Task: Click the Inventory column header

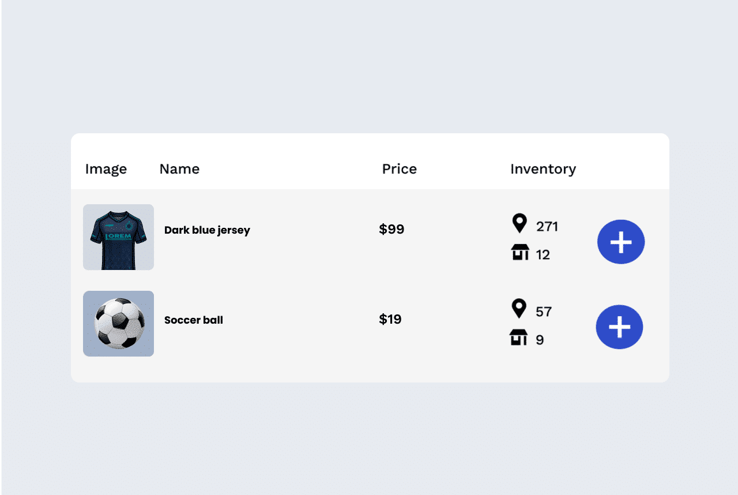Action: pyautogui.click(x=543, y=169)
